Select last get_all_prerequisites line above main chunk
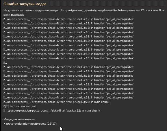 tap(68, 98)
